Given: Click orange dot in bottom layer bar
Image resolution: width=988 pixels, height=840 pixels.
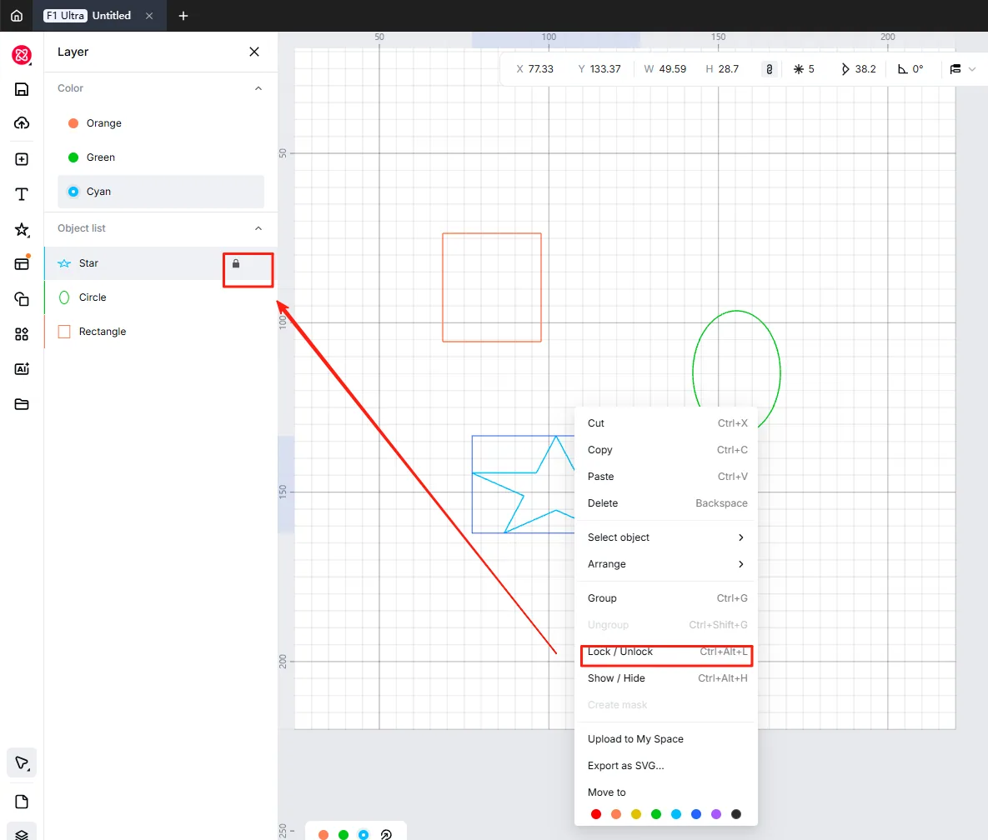Looking at the screenshot, I should click(x=323, y=834).
